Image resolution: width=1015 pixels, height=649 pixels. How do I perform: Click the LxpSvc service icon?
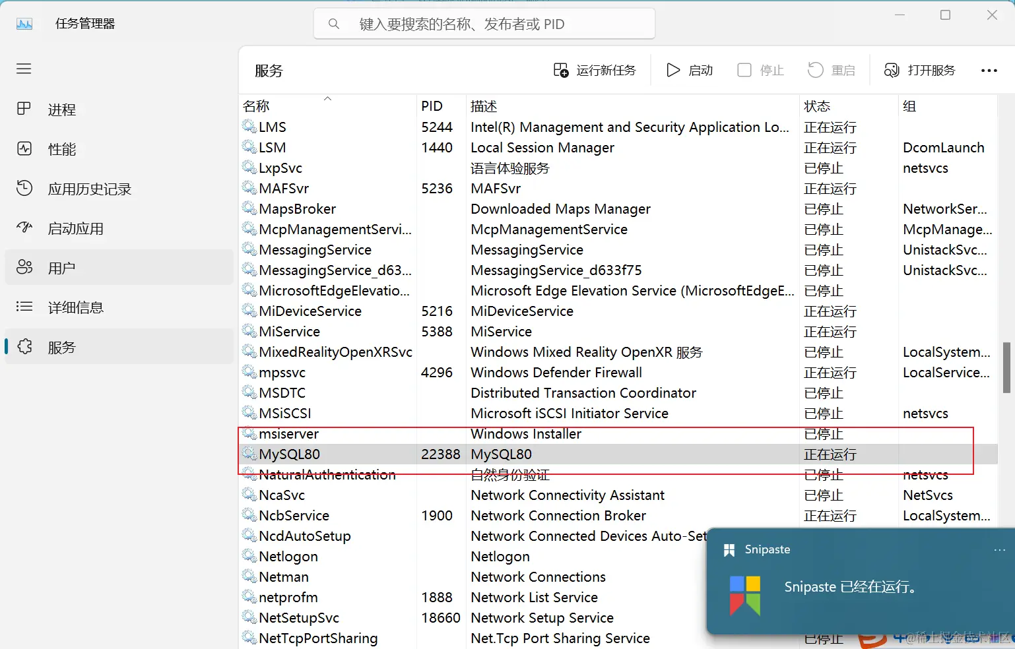[249, 167]
